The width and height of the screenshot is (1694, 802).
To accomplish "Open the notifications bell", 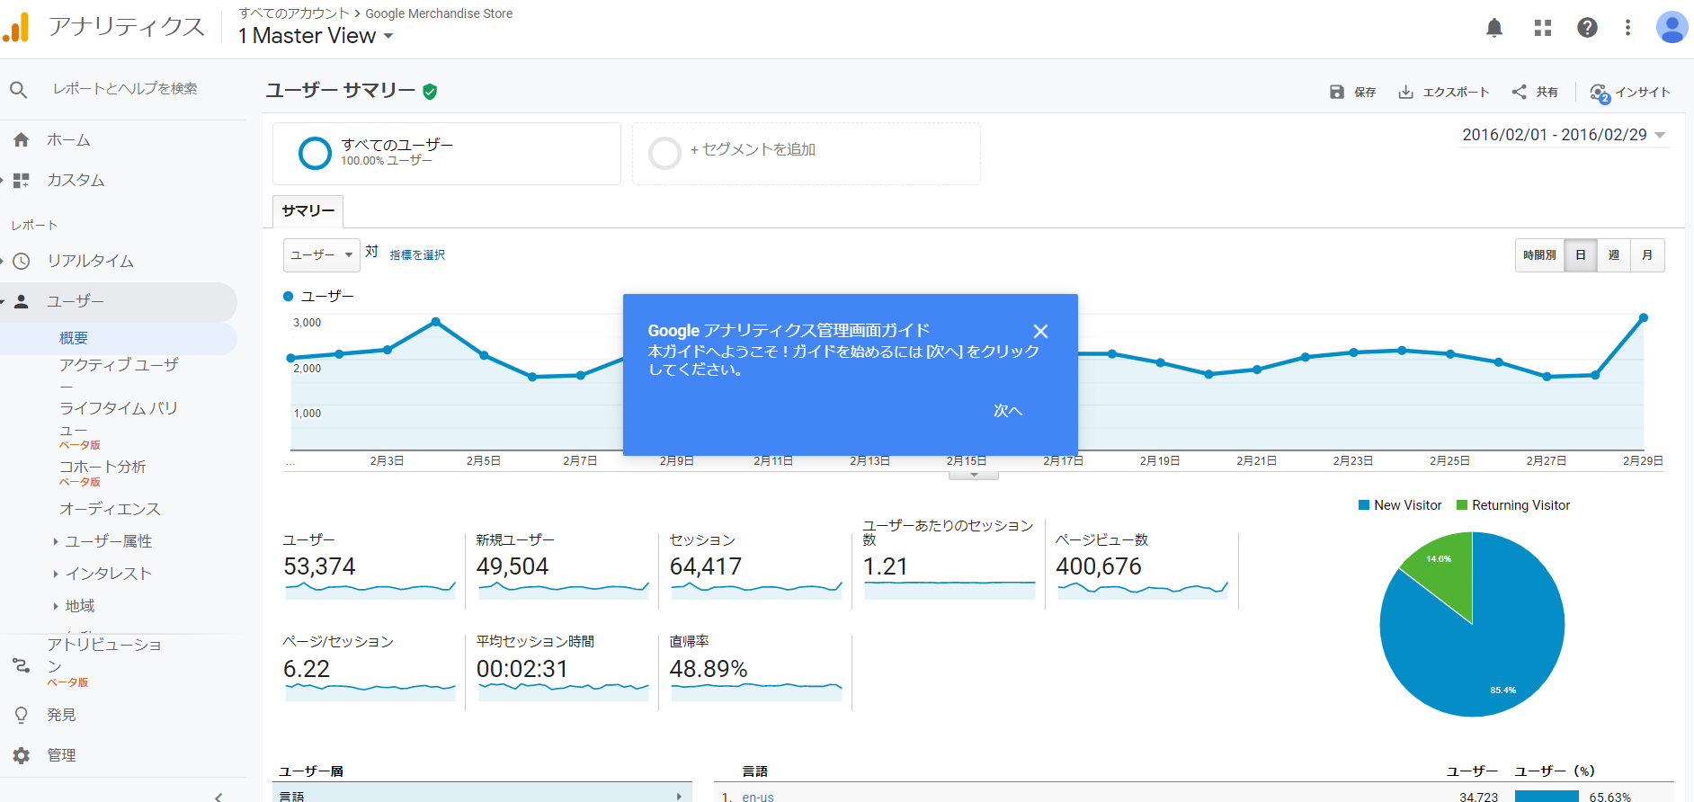I will point(1494,28).
